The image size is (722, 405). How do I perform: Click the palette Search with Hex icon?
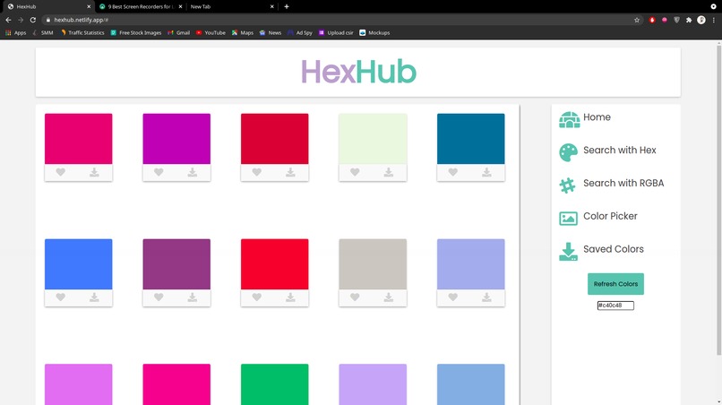coord(568,152)
